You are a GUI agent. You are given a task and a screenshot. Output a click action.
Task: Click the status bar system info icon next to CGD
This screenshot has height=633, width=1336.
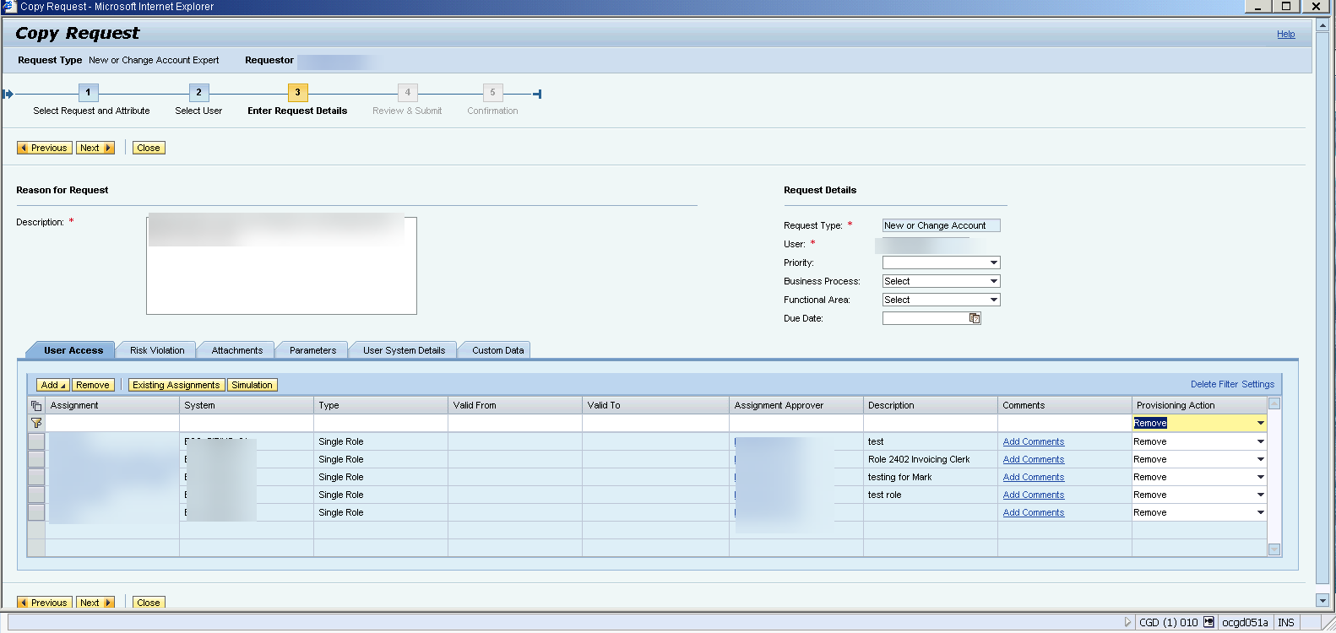[x=1208, y=622]
